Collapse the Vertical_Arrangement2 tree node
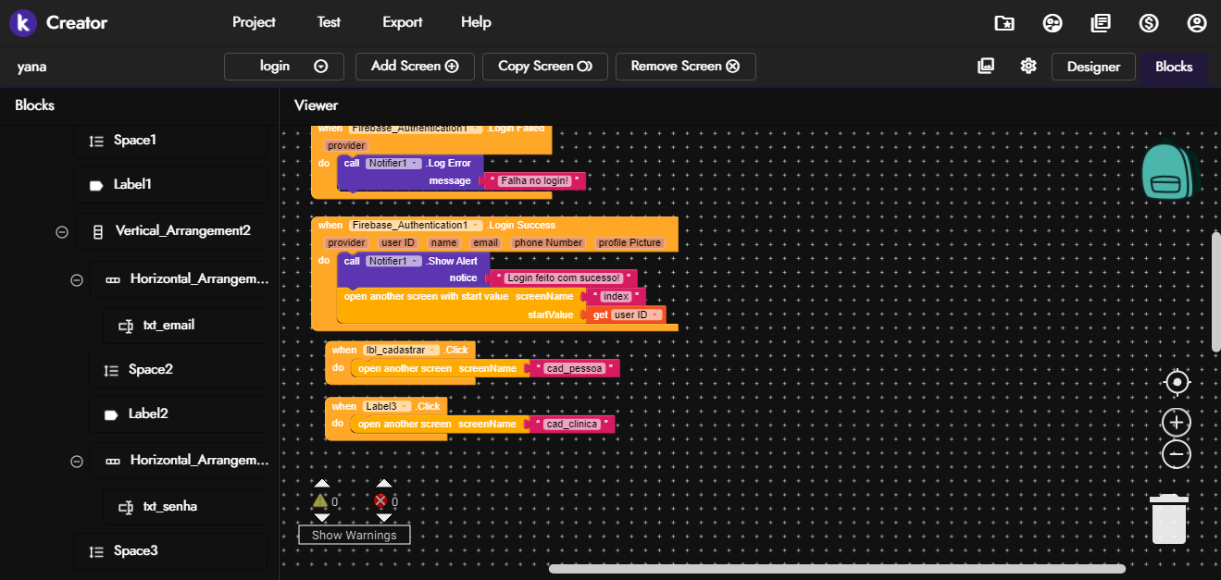 62,232
